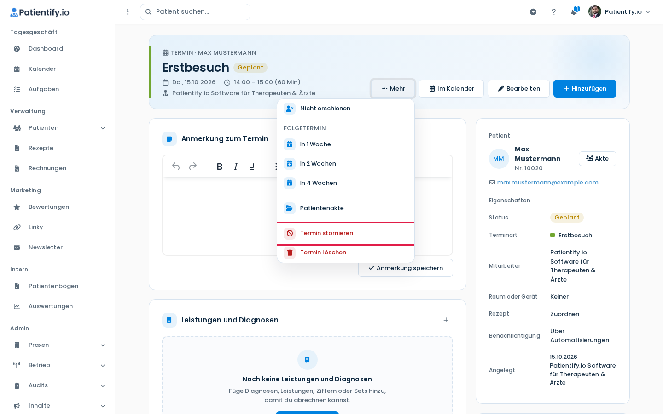Viewport: 663px width, 414px height.
Task: Open Newsletter in the sidebar
Action: tap(58, 247)
